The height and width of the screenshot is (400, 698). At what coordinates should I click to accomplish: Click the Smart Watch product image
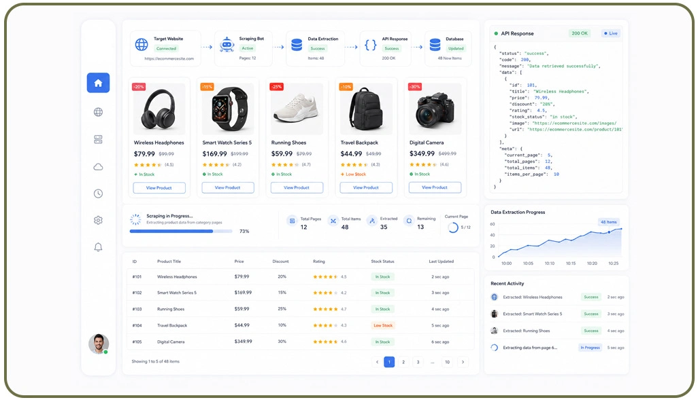[x=228, y=109]
